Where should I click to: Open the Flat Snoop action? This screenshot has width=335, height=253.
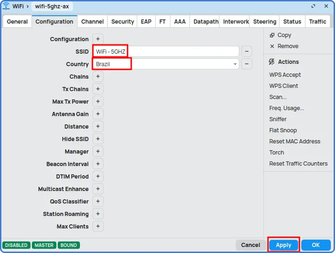[x=283, y=130]
